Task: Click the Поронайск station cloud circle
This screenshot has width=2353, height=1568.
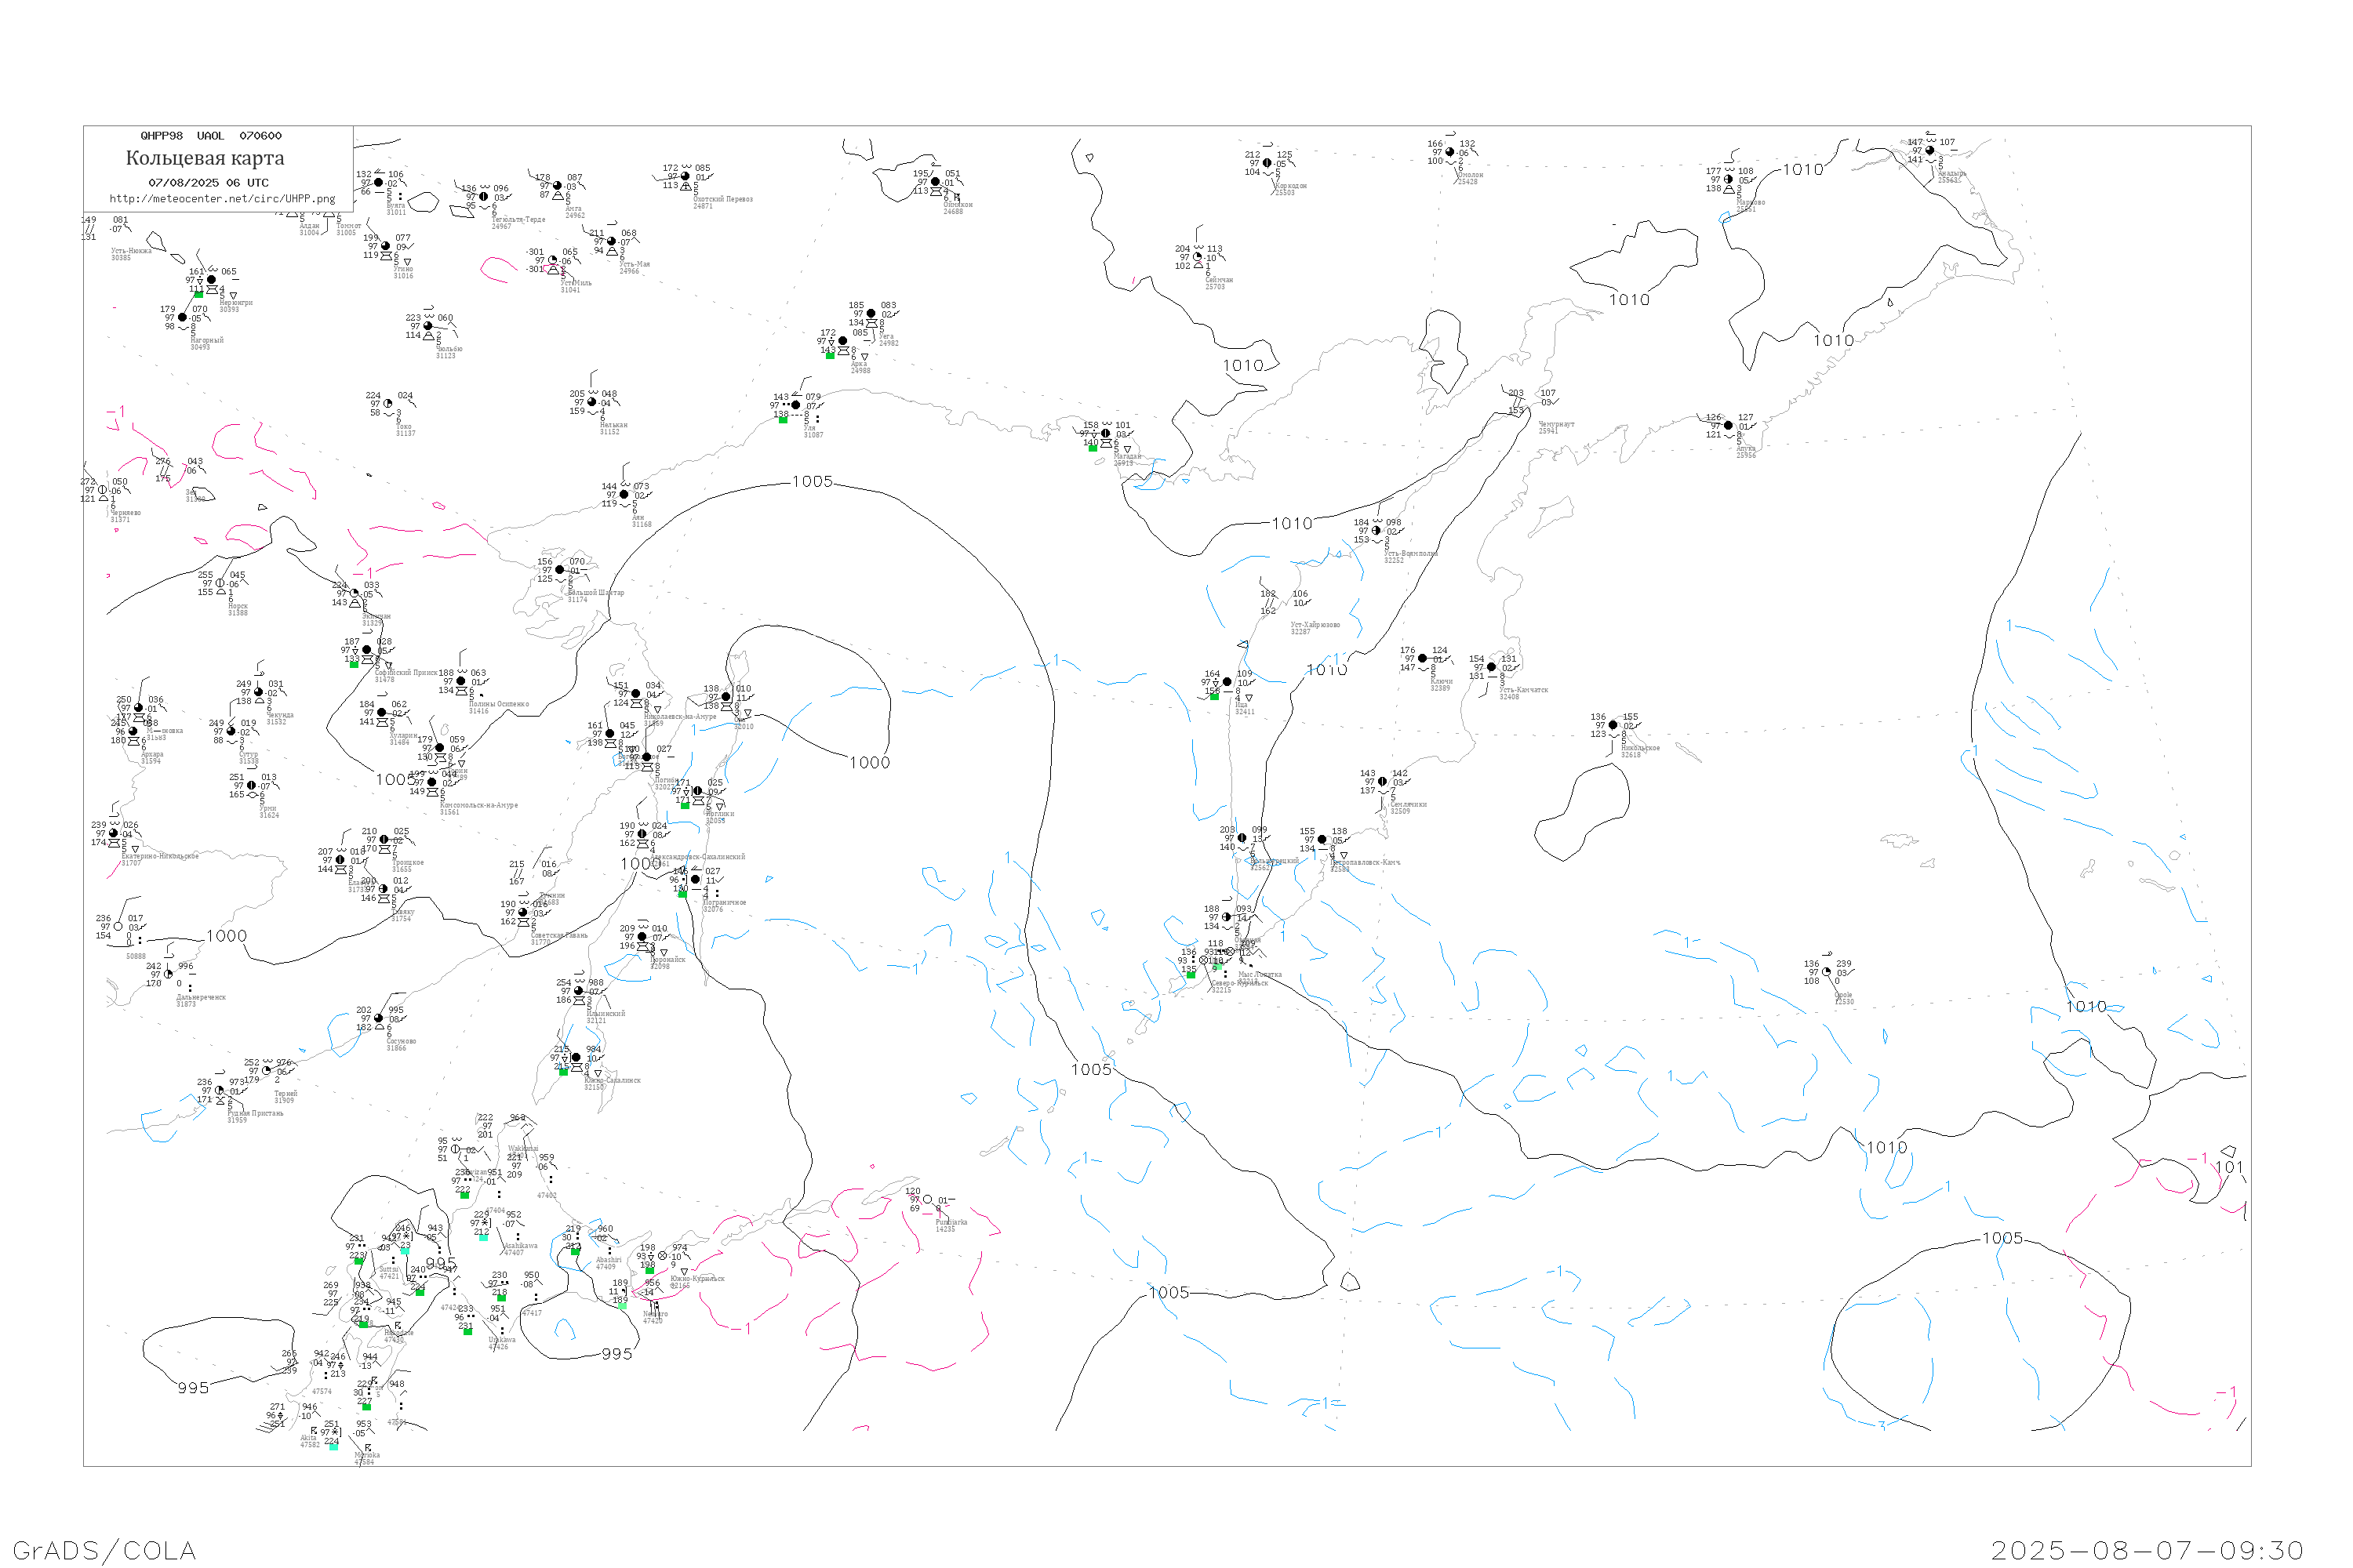Action: (642, 937)
